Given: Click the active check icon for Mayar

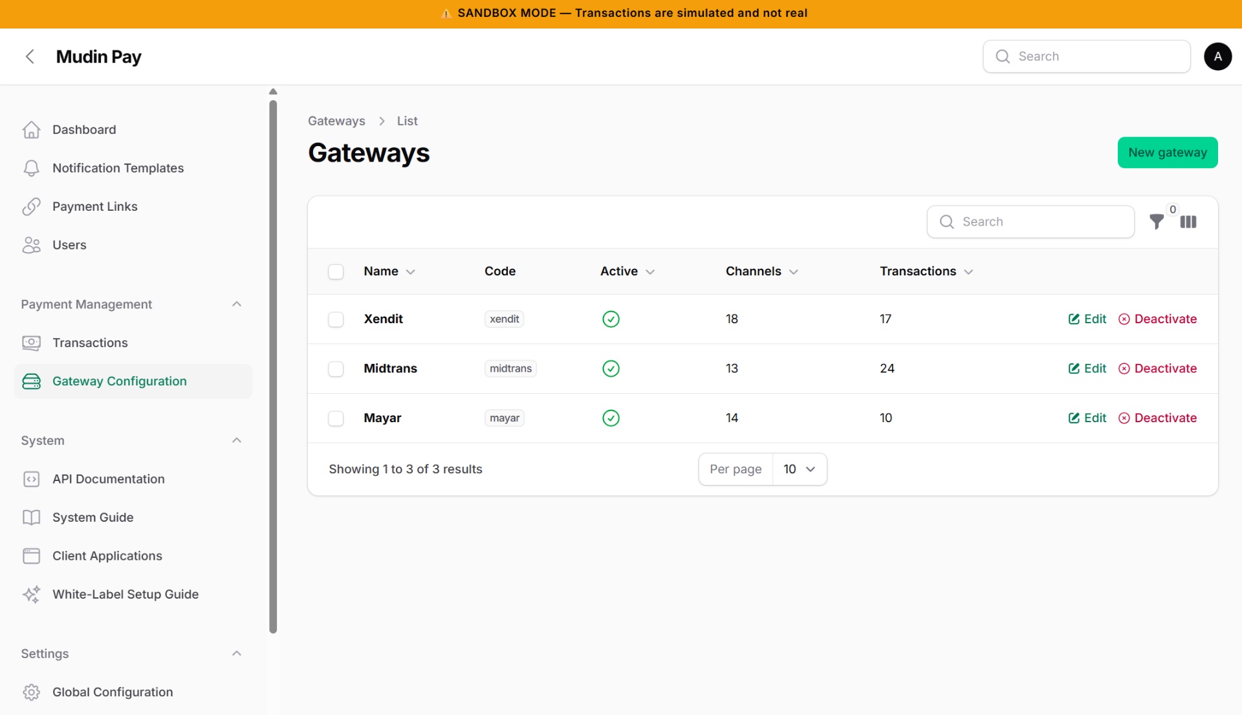Looking at the screenshot, I should point(611,418).
